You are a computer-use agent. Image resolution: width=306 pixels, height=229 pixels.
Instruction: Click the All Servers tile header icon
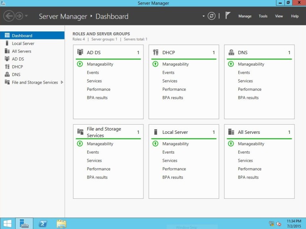(231, 132)
